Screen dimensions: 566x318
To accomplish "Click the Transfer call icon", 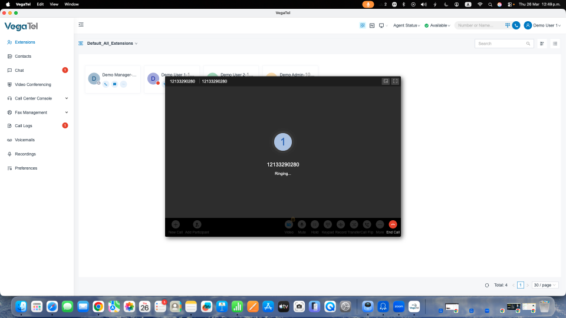I will [354, 224].
